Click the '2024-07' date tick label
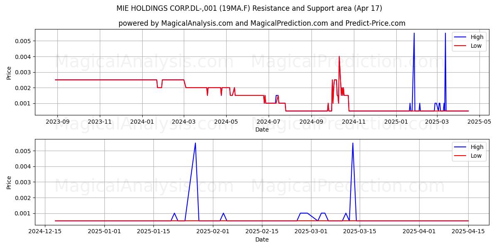Screen dimensions: 499x249 tap(269, 122)
